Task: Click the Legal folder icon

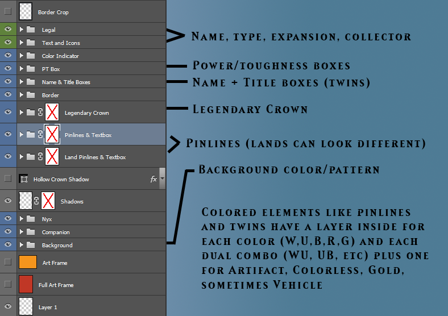Action: [31, 30]
